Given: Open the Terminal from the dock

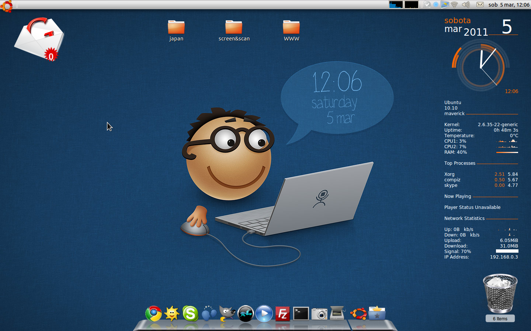Looking at the screenshot, I should [x=301, y=314].
